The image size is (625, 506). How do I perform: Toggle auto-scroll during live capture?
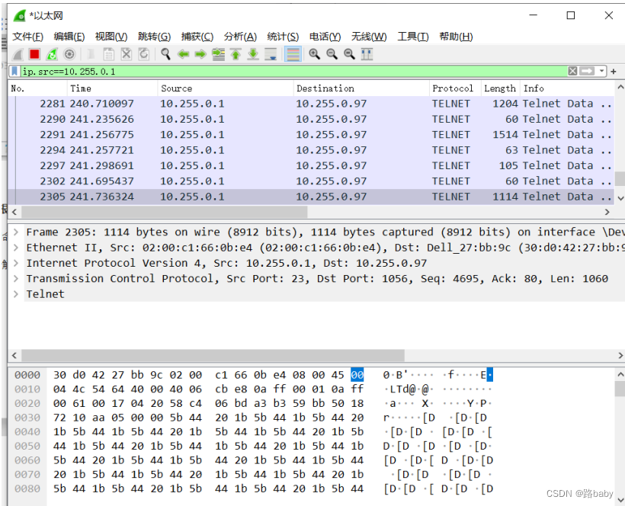click(271, 54)
